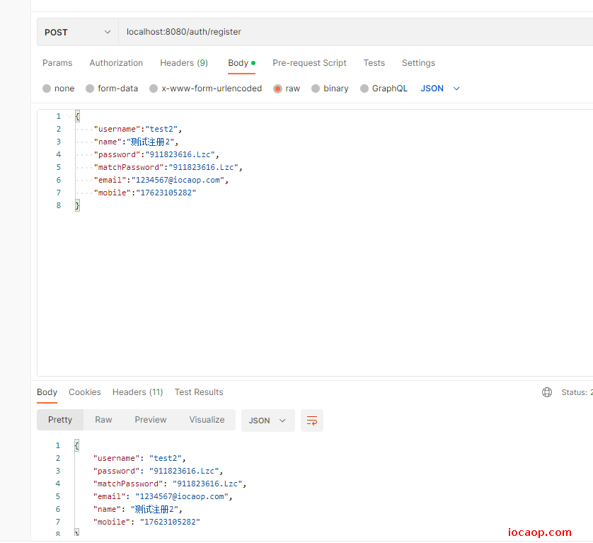Click the "password" line in response body
This screenshot has width=593, height=543.
pos(158,471)
